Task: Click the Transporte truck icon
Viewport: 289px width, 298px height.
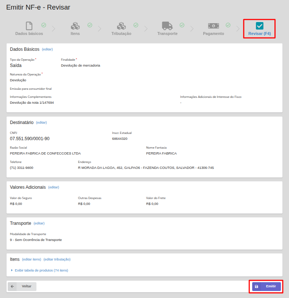Action: click(167, 26)
